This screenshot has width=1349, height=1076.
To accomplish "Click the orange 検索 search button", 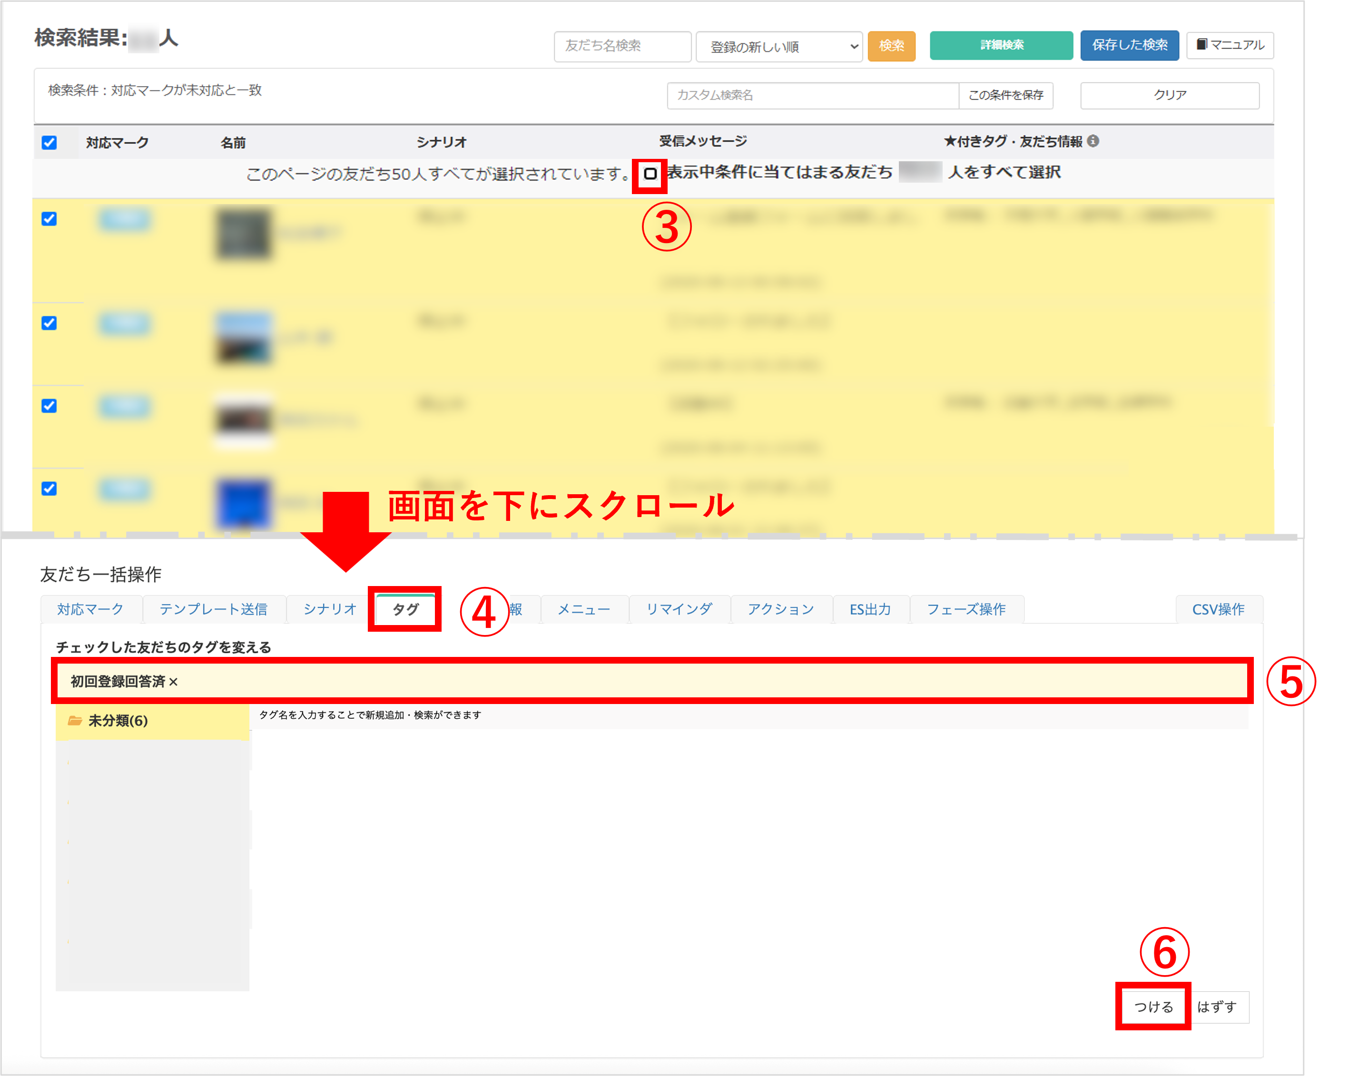I will [x=892, y=46].
